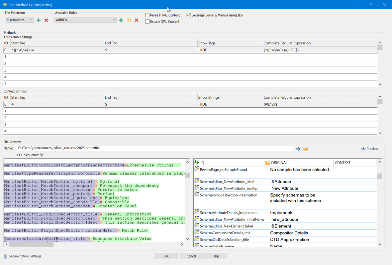Open the File Extension dropdown
392x265 pixels.
click(20, 20)
